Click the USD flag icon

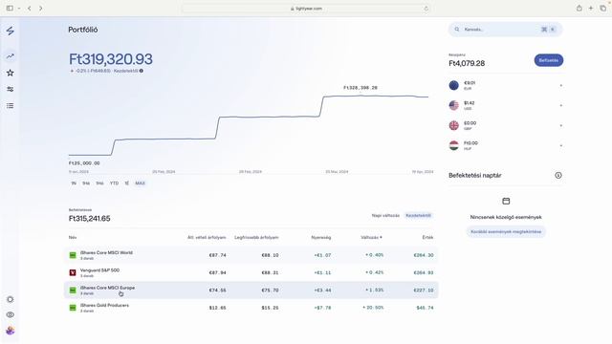(x=454, y=105)
